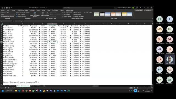Open the Compartir dropdown arrow
Viewport: 176px width, 99px height.
click(152, 10)
